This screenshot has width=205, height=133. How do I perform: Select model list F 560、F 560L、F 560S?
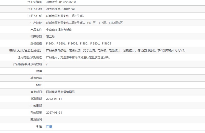[79, 43]
